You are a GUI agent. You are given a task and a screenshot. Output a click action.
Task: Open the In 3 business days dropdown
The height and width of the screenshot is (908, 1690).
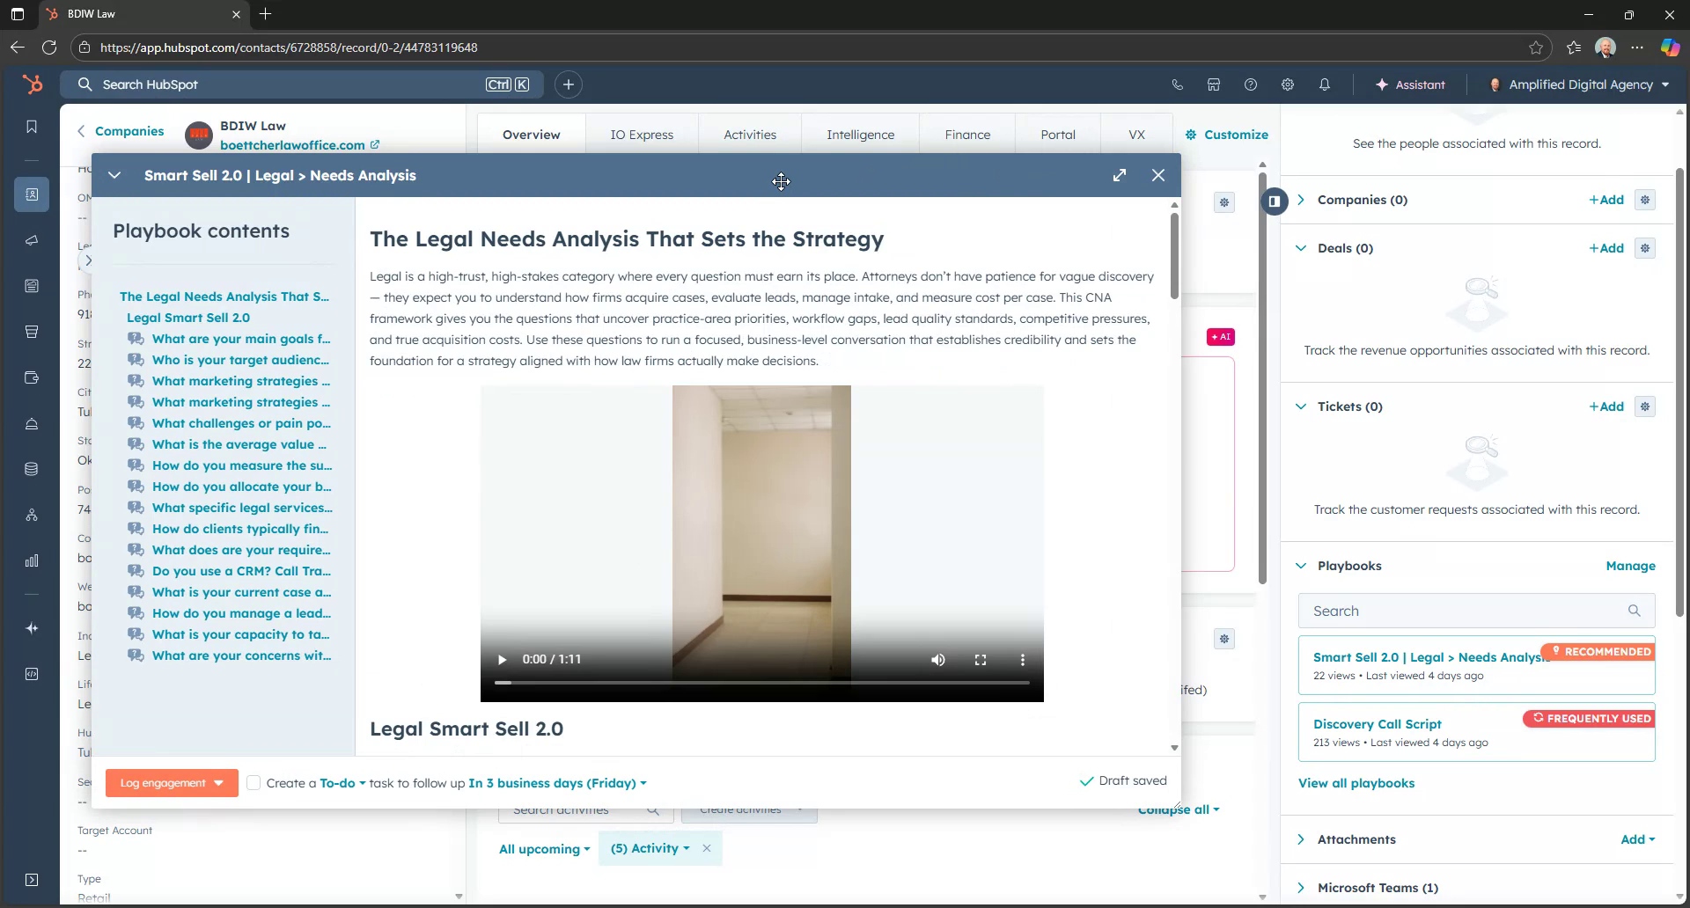(557, 782)
